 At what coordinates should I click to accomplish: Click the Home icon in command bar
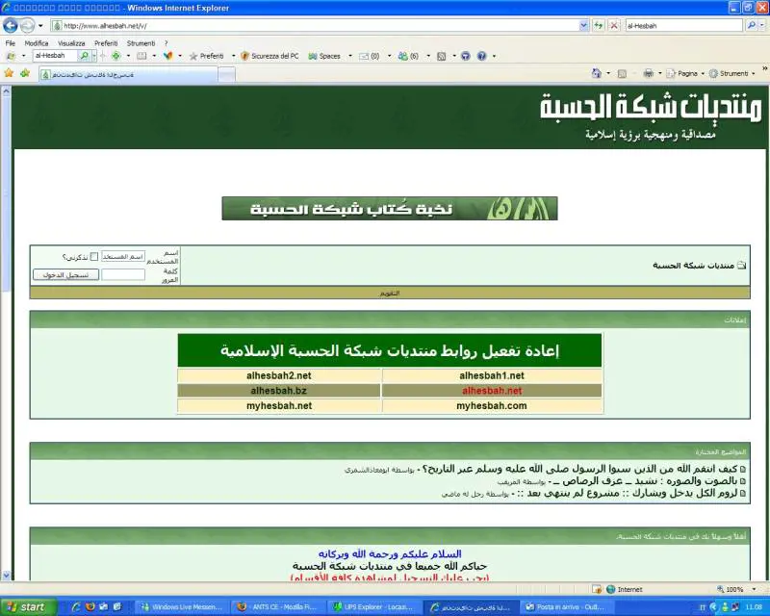tap(597, 73)
